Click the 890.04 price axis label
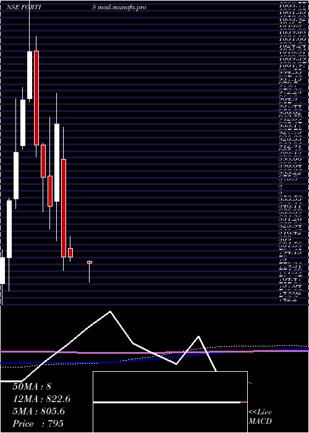Image resolution: width=309 pixels, height=433 pixels. [x=290, y=166]
